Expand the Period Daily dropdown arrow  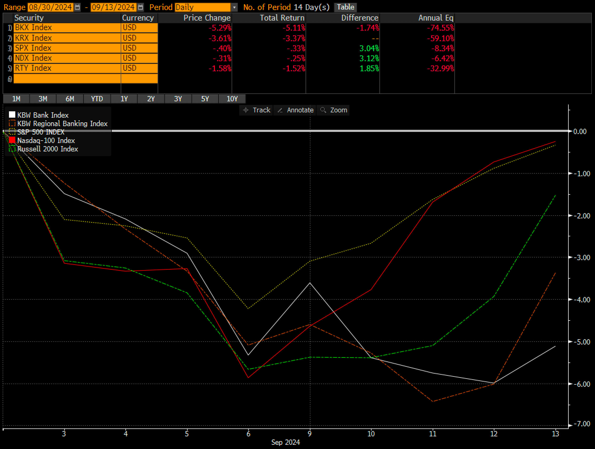point(234,7)
